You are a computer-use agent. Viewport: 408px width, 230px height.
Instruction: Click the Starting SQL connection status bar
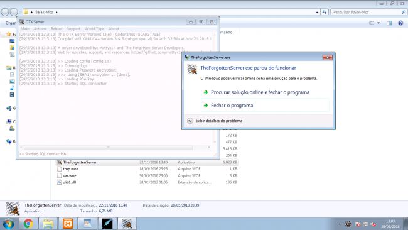[x=43, y=154]
